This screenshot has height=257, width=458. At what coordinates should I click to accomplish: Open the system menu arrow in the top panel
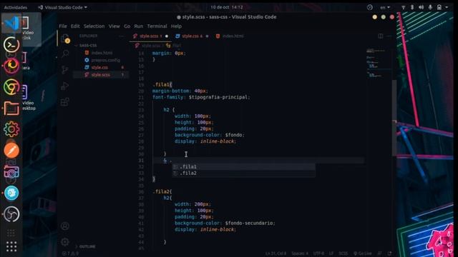click(447, 7)
